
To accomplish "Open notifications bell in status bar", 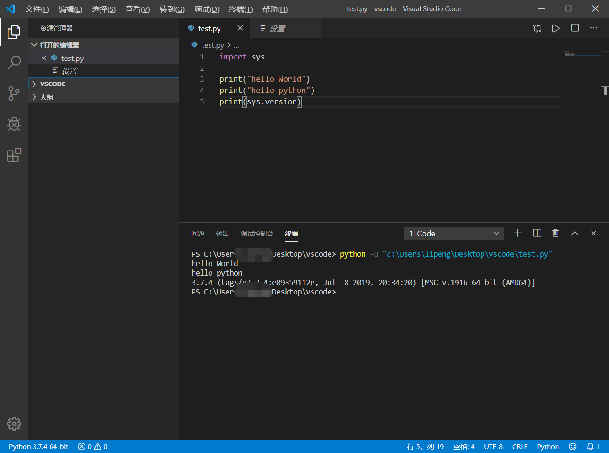I will pyautogui.click(x=590, y=446).
